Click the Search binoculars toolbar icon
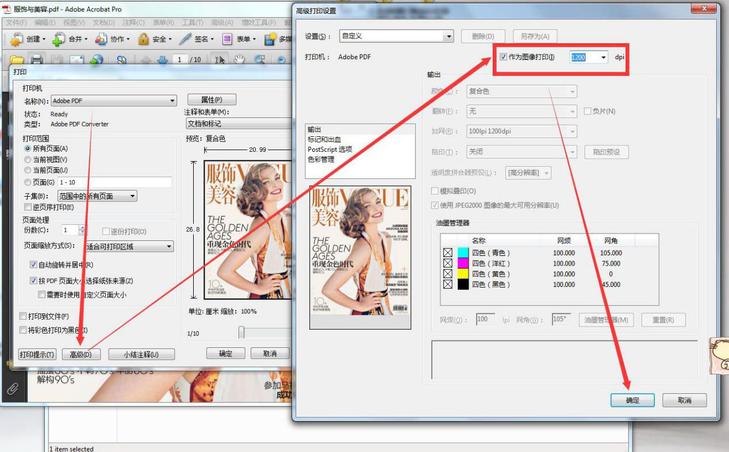Image resolution: width=729 pixels, height=452 pixels. [x=121, y=60]
